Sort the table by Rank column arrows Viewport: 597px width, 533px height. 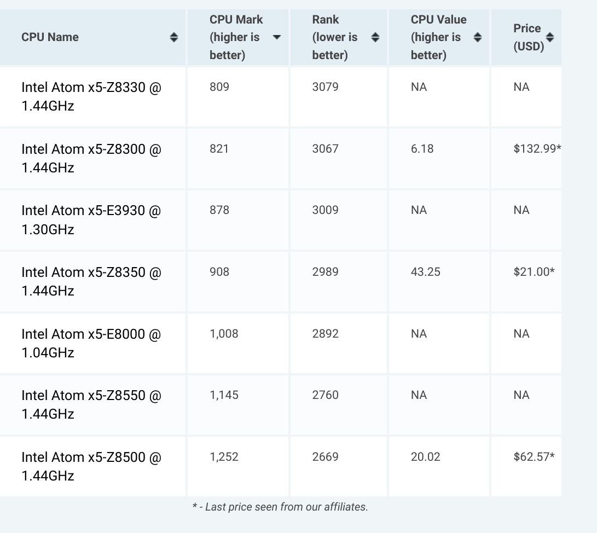(375, 37)
